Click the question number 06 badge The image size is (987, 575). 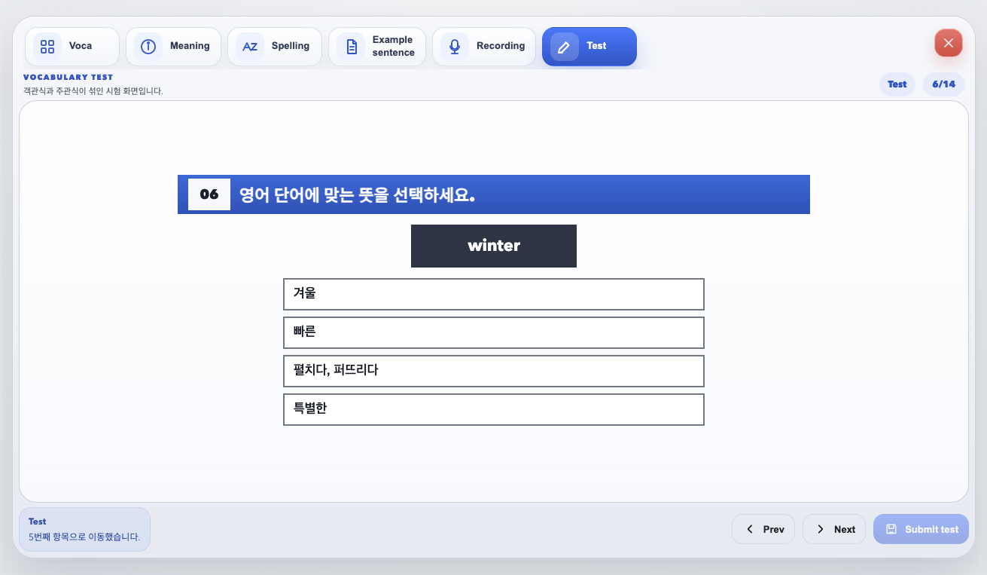(209, 194)
